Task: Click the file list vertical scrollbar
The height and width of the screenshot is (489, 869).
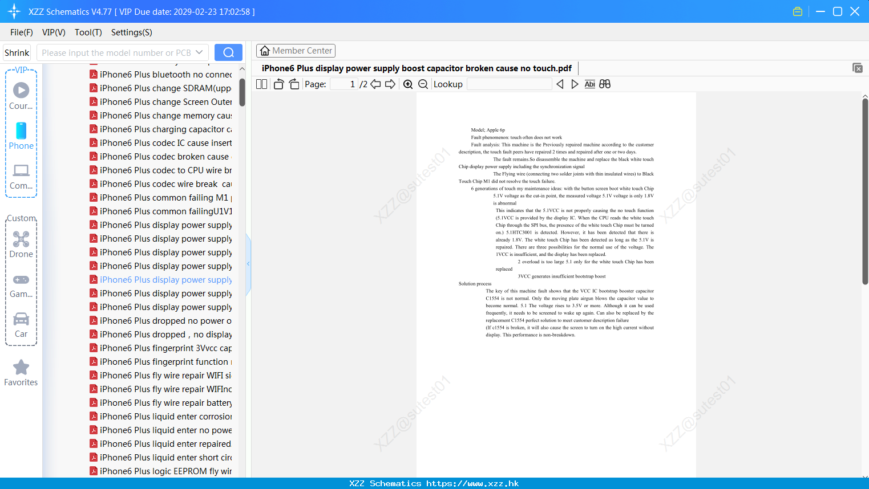Action: (x=242, y=91)
